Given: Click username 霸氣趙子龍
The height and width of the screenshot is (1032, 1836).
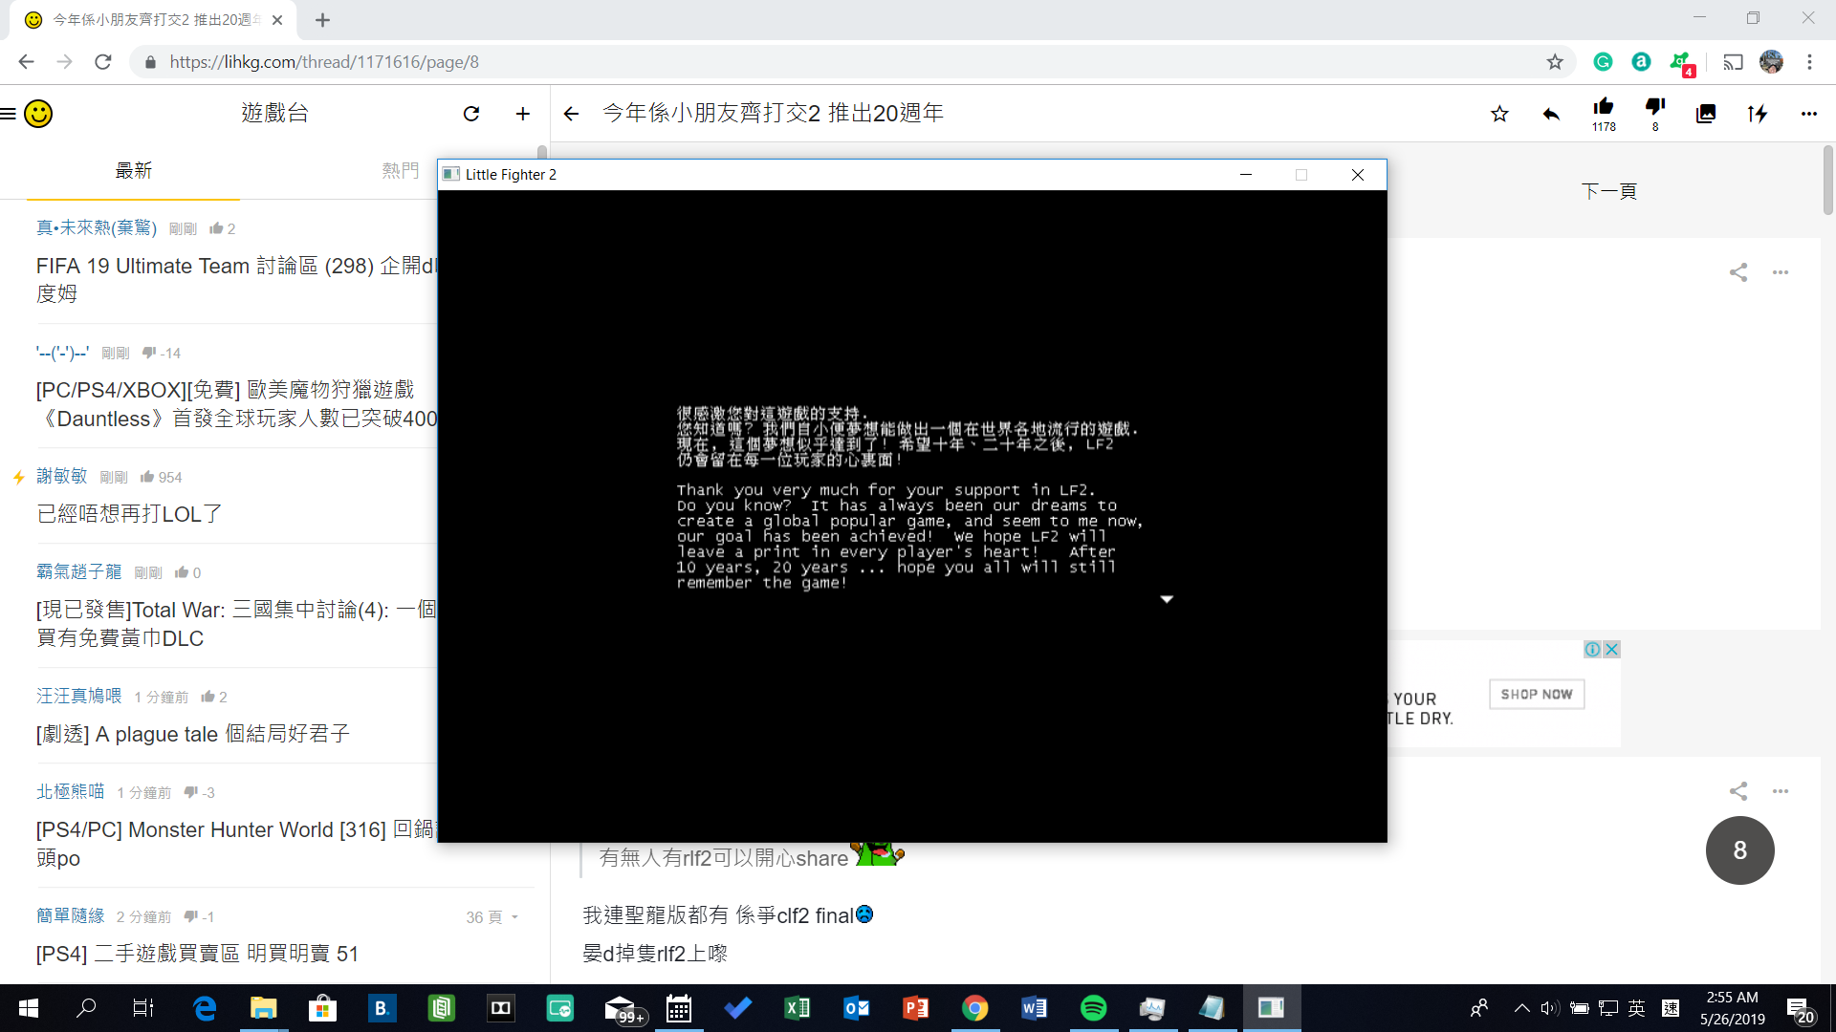Looking at the screenshot, I should pos(78,571).
